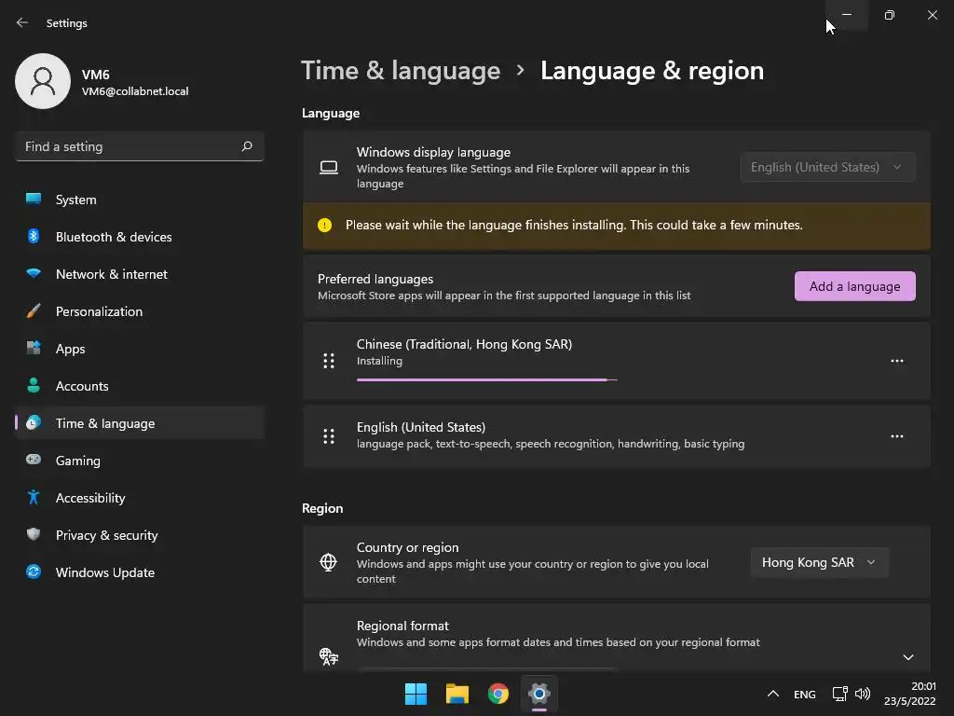Viewport: 954px width, 716px height.
Task: Click the Bluetooth icon in sidebar
Action: click(x=34, y=236)
